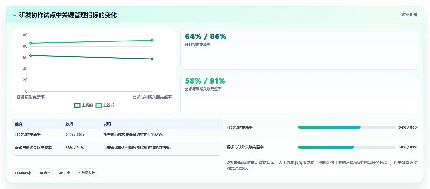Click the 任务按时更新率 x-axis chart label
Image resolution: width=430 pixels, height=189 pixels.
point(31,97)
